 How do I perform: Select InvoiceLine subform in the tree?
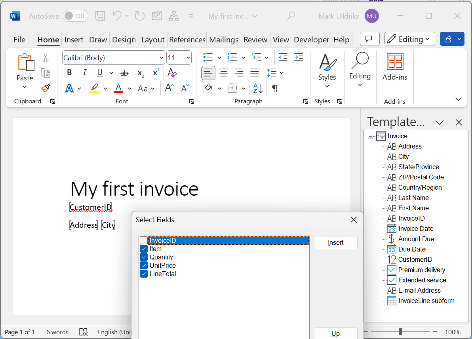(x=426, y=301)
